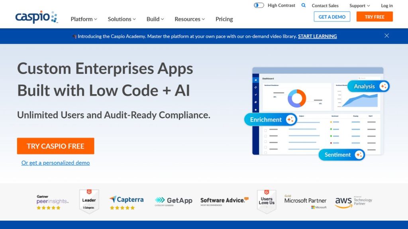Viewport: 408px width, 229px height.
Task: Click the Gold Microsoft Partner logo
Action: [305, 201]
